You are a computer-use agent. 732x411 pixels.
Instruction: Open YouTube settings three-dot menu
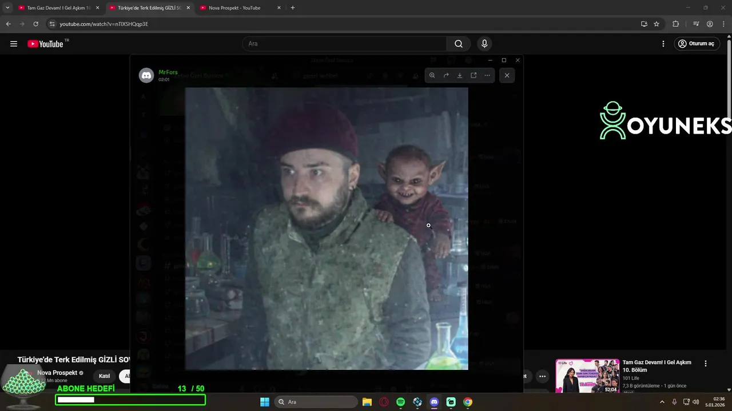[x=663, y=43]
